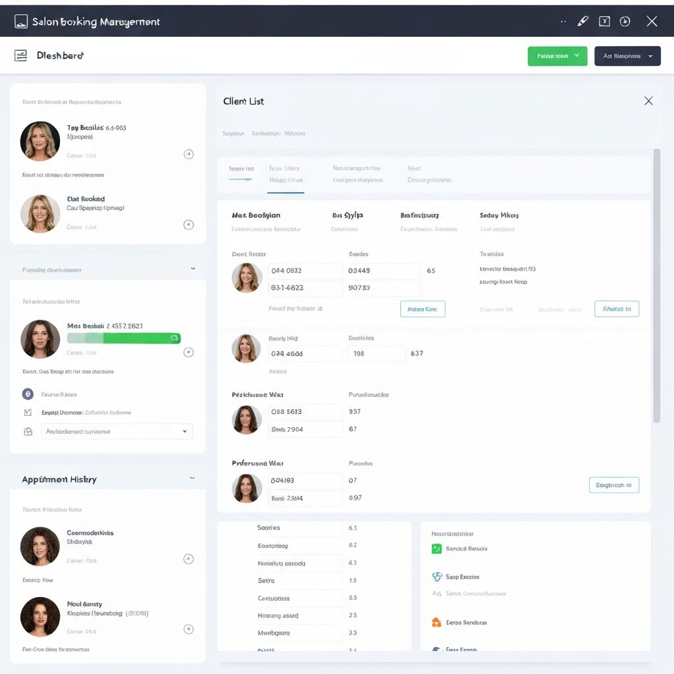Open the green dropdown button in header

click(557, 56)
